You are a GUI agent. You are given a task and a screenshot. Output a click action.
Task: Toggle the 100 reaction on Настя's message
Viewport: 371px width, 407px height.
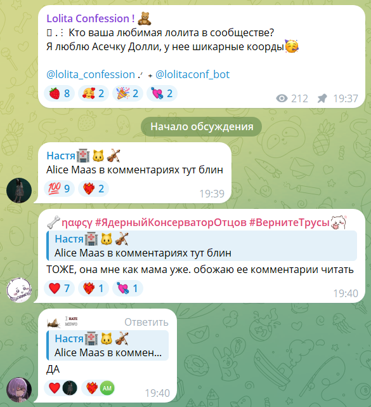click(x=60, y=189)
